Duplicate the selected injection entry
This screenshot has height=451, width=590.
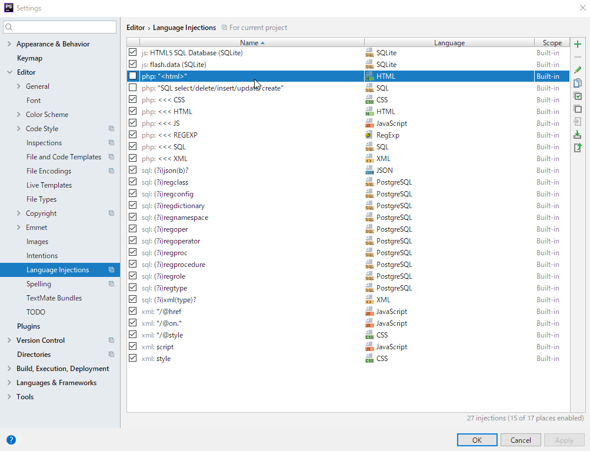[578, 82]
